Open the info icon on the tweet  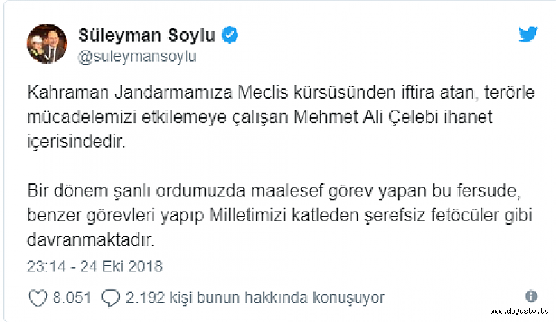[x=532, y=296]
